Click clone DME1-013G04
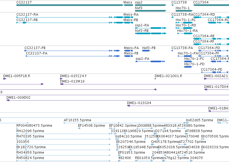The width and height of the screenshot is (229, 162). point(178,106)
